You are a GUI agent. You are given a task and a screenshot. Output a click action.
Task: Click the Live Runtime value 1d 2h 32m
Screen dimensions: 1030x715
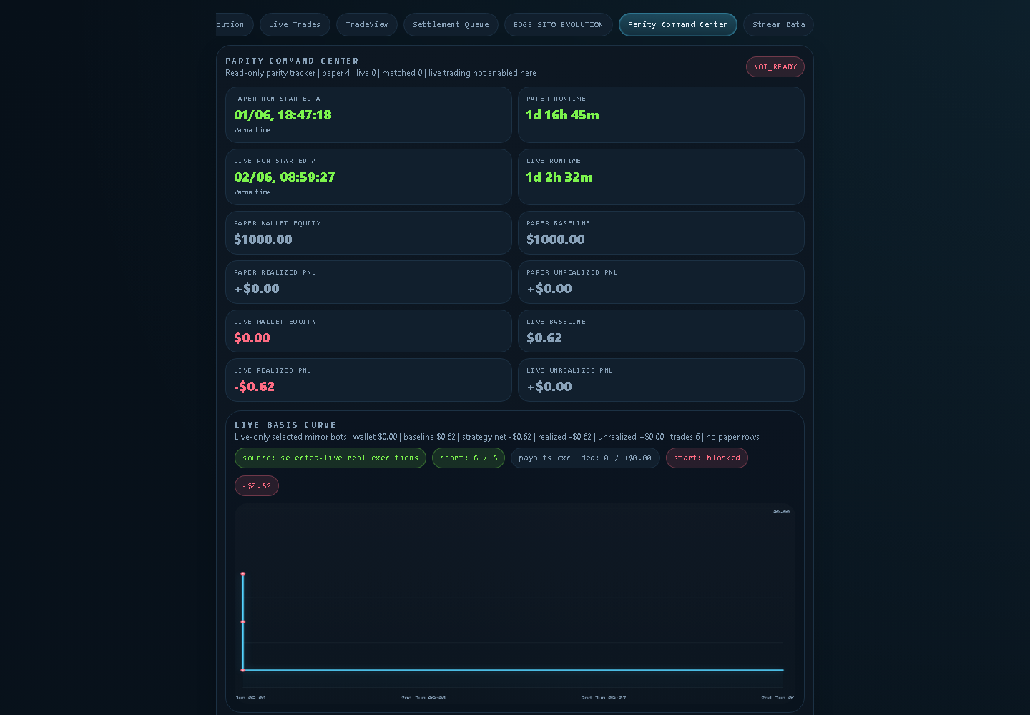point(559,177)
